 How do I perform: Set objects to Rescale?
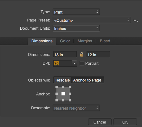[x=62, y=80]
